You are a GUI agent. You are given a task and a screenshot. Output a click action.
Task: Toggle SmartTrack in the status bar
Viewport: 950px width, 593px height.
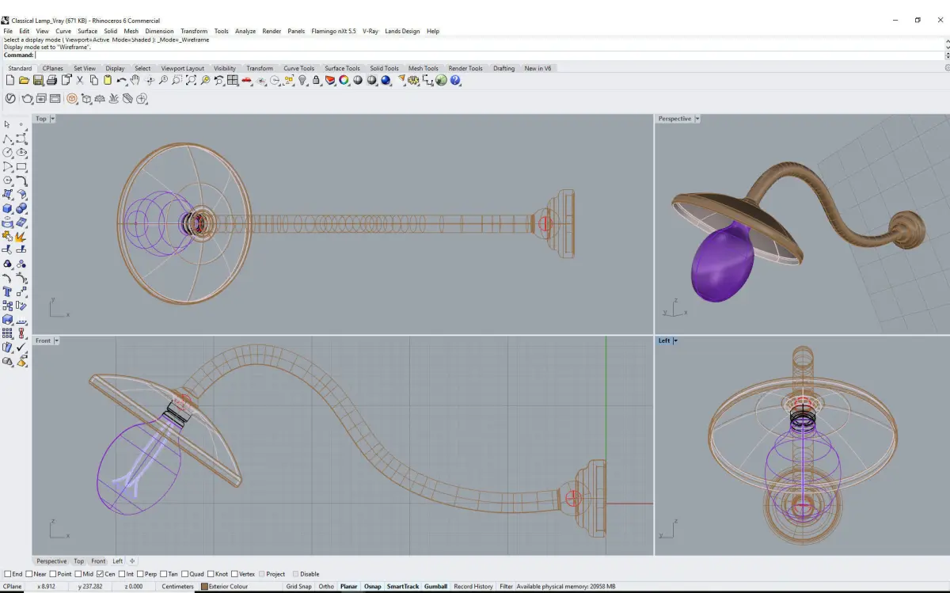pyautogui.click(x=403, y=587)
